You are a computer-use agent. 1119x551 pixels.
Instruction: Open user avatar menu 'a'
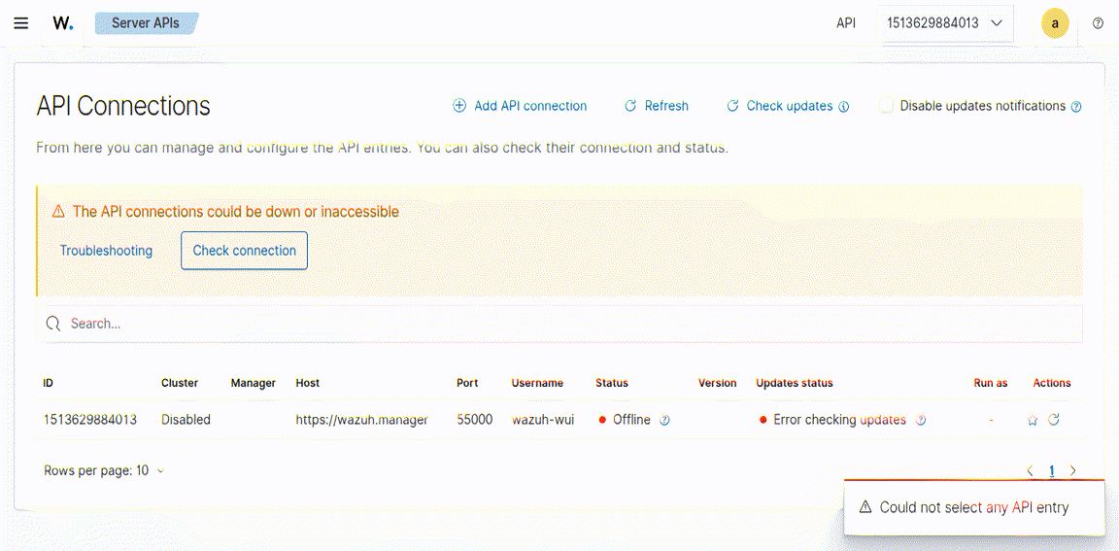1055,23
